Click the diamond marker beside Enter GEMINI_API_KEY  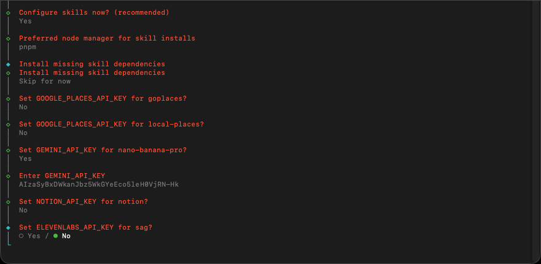[x=8, y=176]
